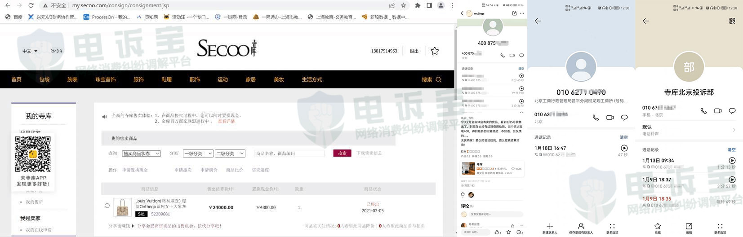
Task: Tap 保存至已有联系人 icon
Action: click(581, 226)
